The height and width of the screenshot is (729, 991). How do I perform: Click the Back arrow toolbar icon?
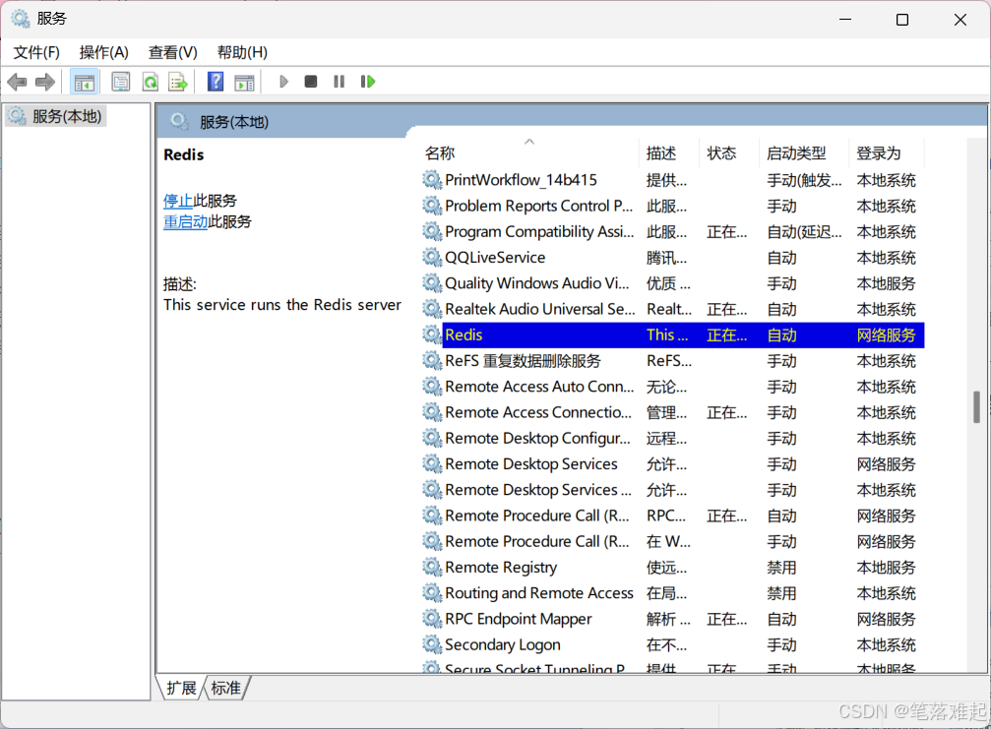17,82
